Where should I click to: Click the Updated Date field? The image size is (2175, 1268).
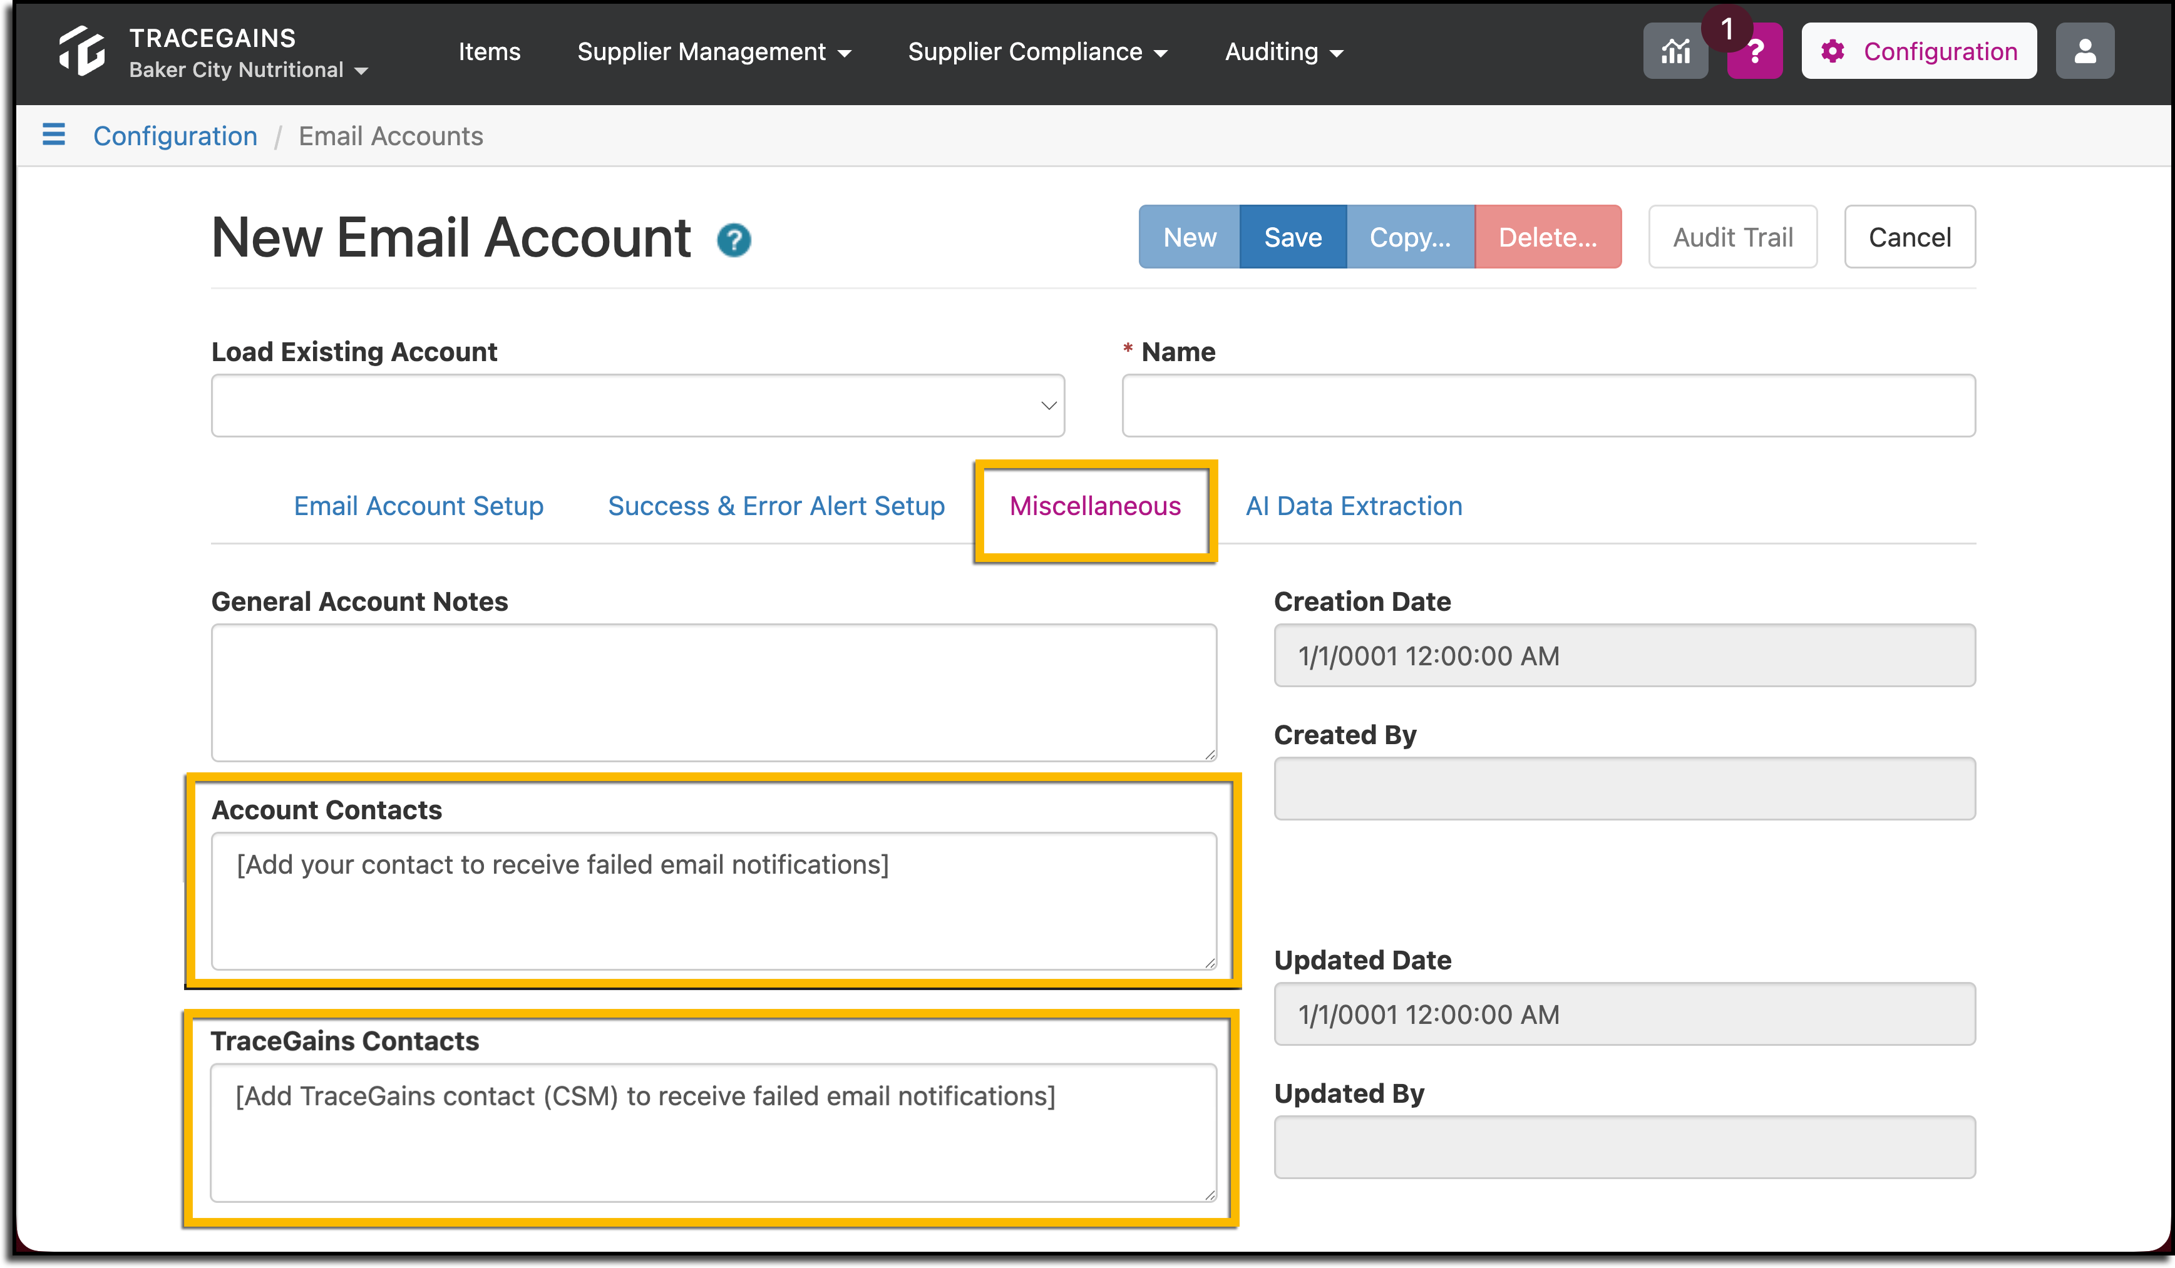click(x=1624, y=1015)
